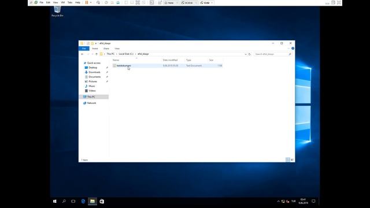Viewport: 370px width, 208px height.
Task: Open VMware VM menu
Action: click(x=63, y=2)
